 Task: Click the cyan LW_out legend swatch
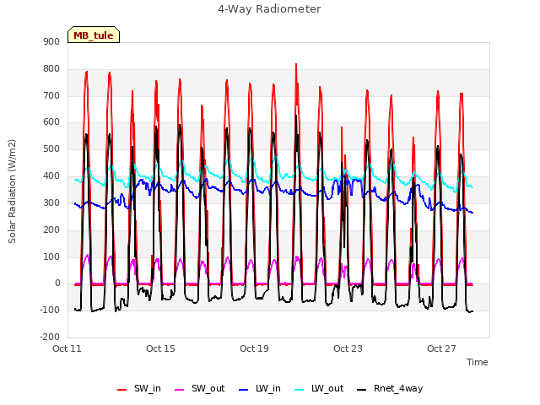[300, 390]
